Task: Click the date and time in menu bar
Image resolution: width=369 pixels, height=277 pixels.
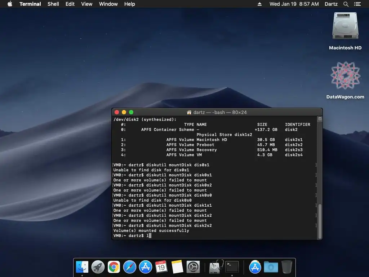Action: [x=294, y=4]
